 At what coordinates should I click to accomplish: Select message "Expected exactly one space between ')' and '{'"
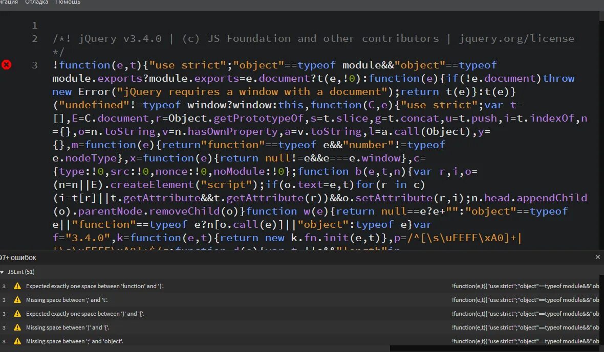pyautogui.click(x=85, y=314)
